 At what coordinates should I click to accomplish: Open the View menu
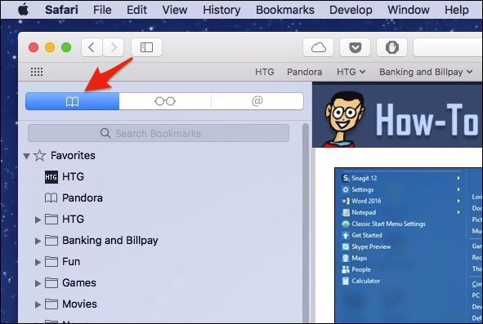click(175, 10)
